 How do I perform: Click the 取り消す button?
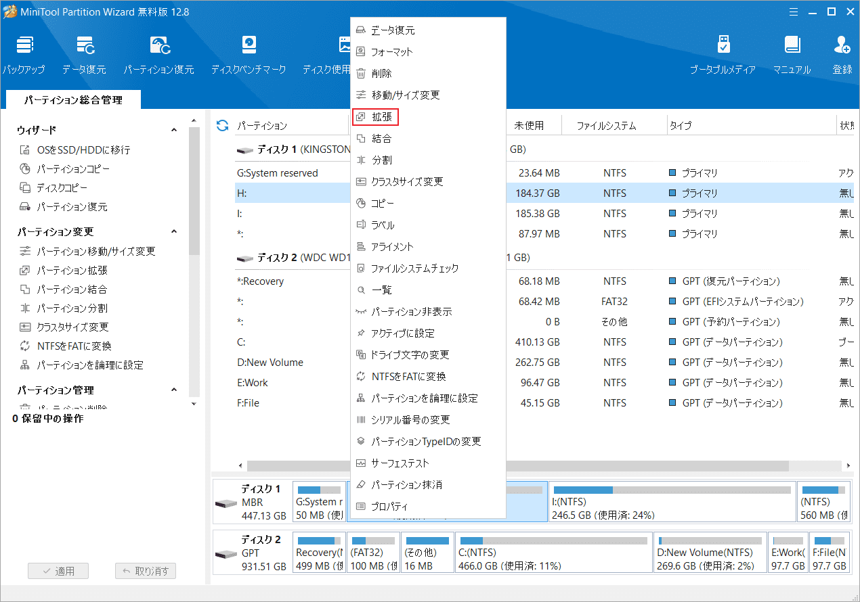(x=146, y=571)
